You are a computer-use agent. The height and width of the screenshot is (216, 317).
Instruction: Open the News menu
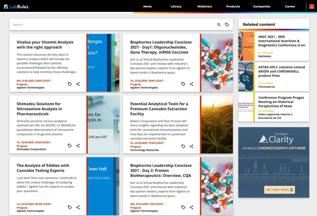pos(148,6)
